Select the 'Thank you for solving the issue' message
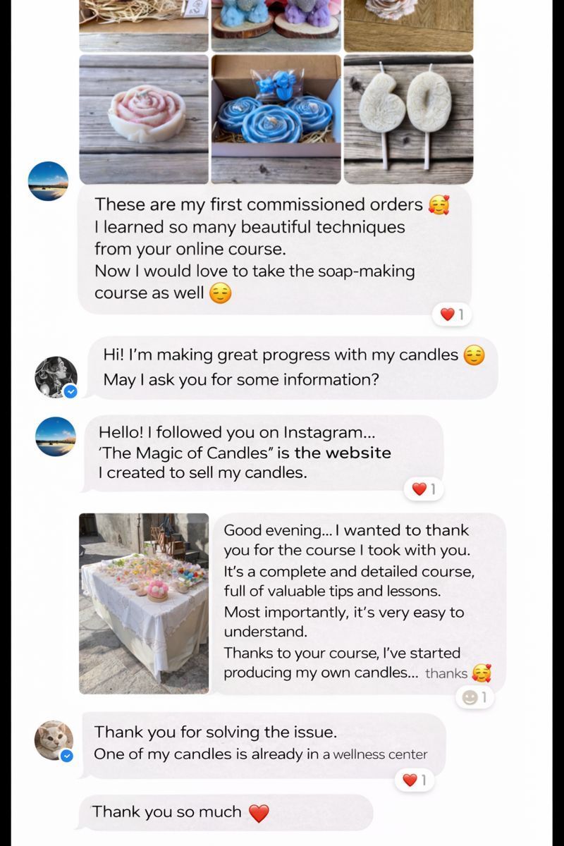This screenshot has height=846, width=564. point(262,744)
